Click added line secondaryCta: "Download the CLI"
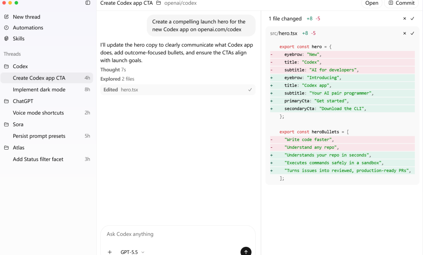The height and width of the screenshot is (255, 423). 342,109
